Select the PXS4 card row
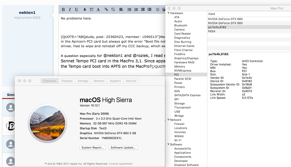Screen dimensions: 291x167 (249, 31)
